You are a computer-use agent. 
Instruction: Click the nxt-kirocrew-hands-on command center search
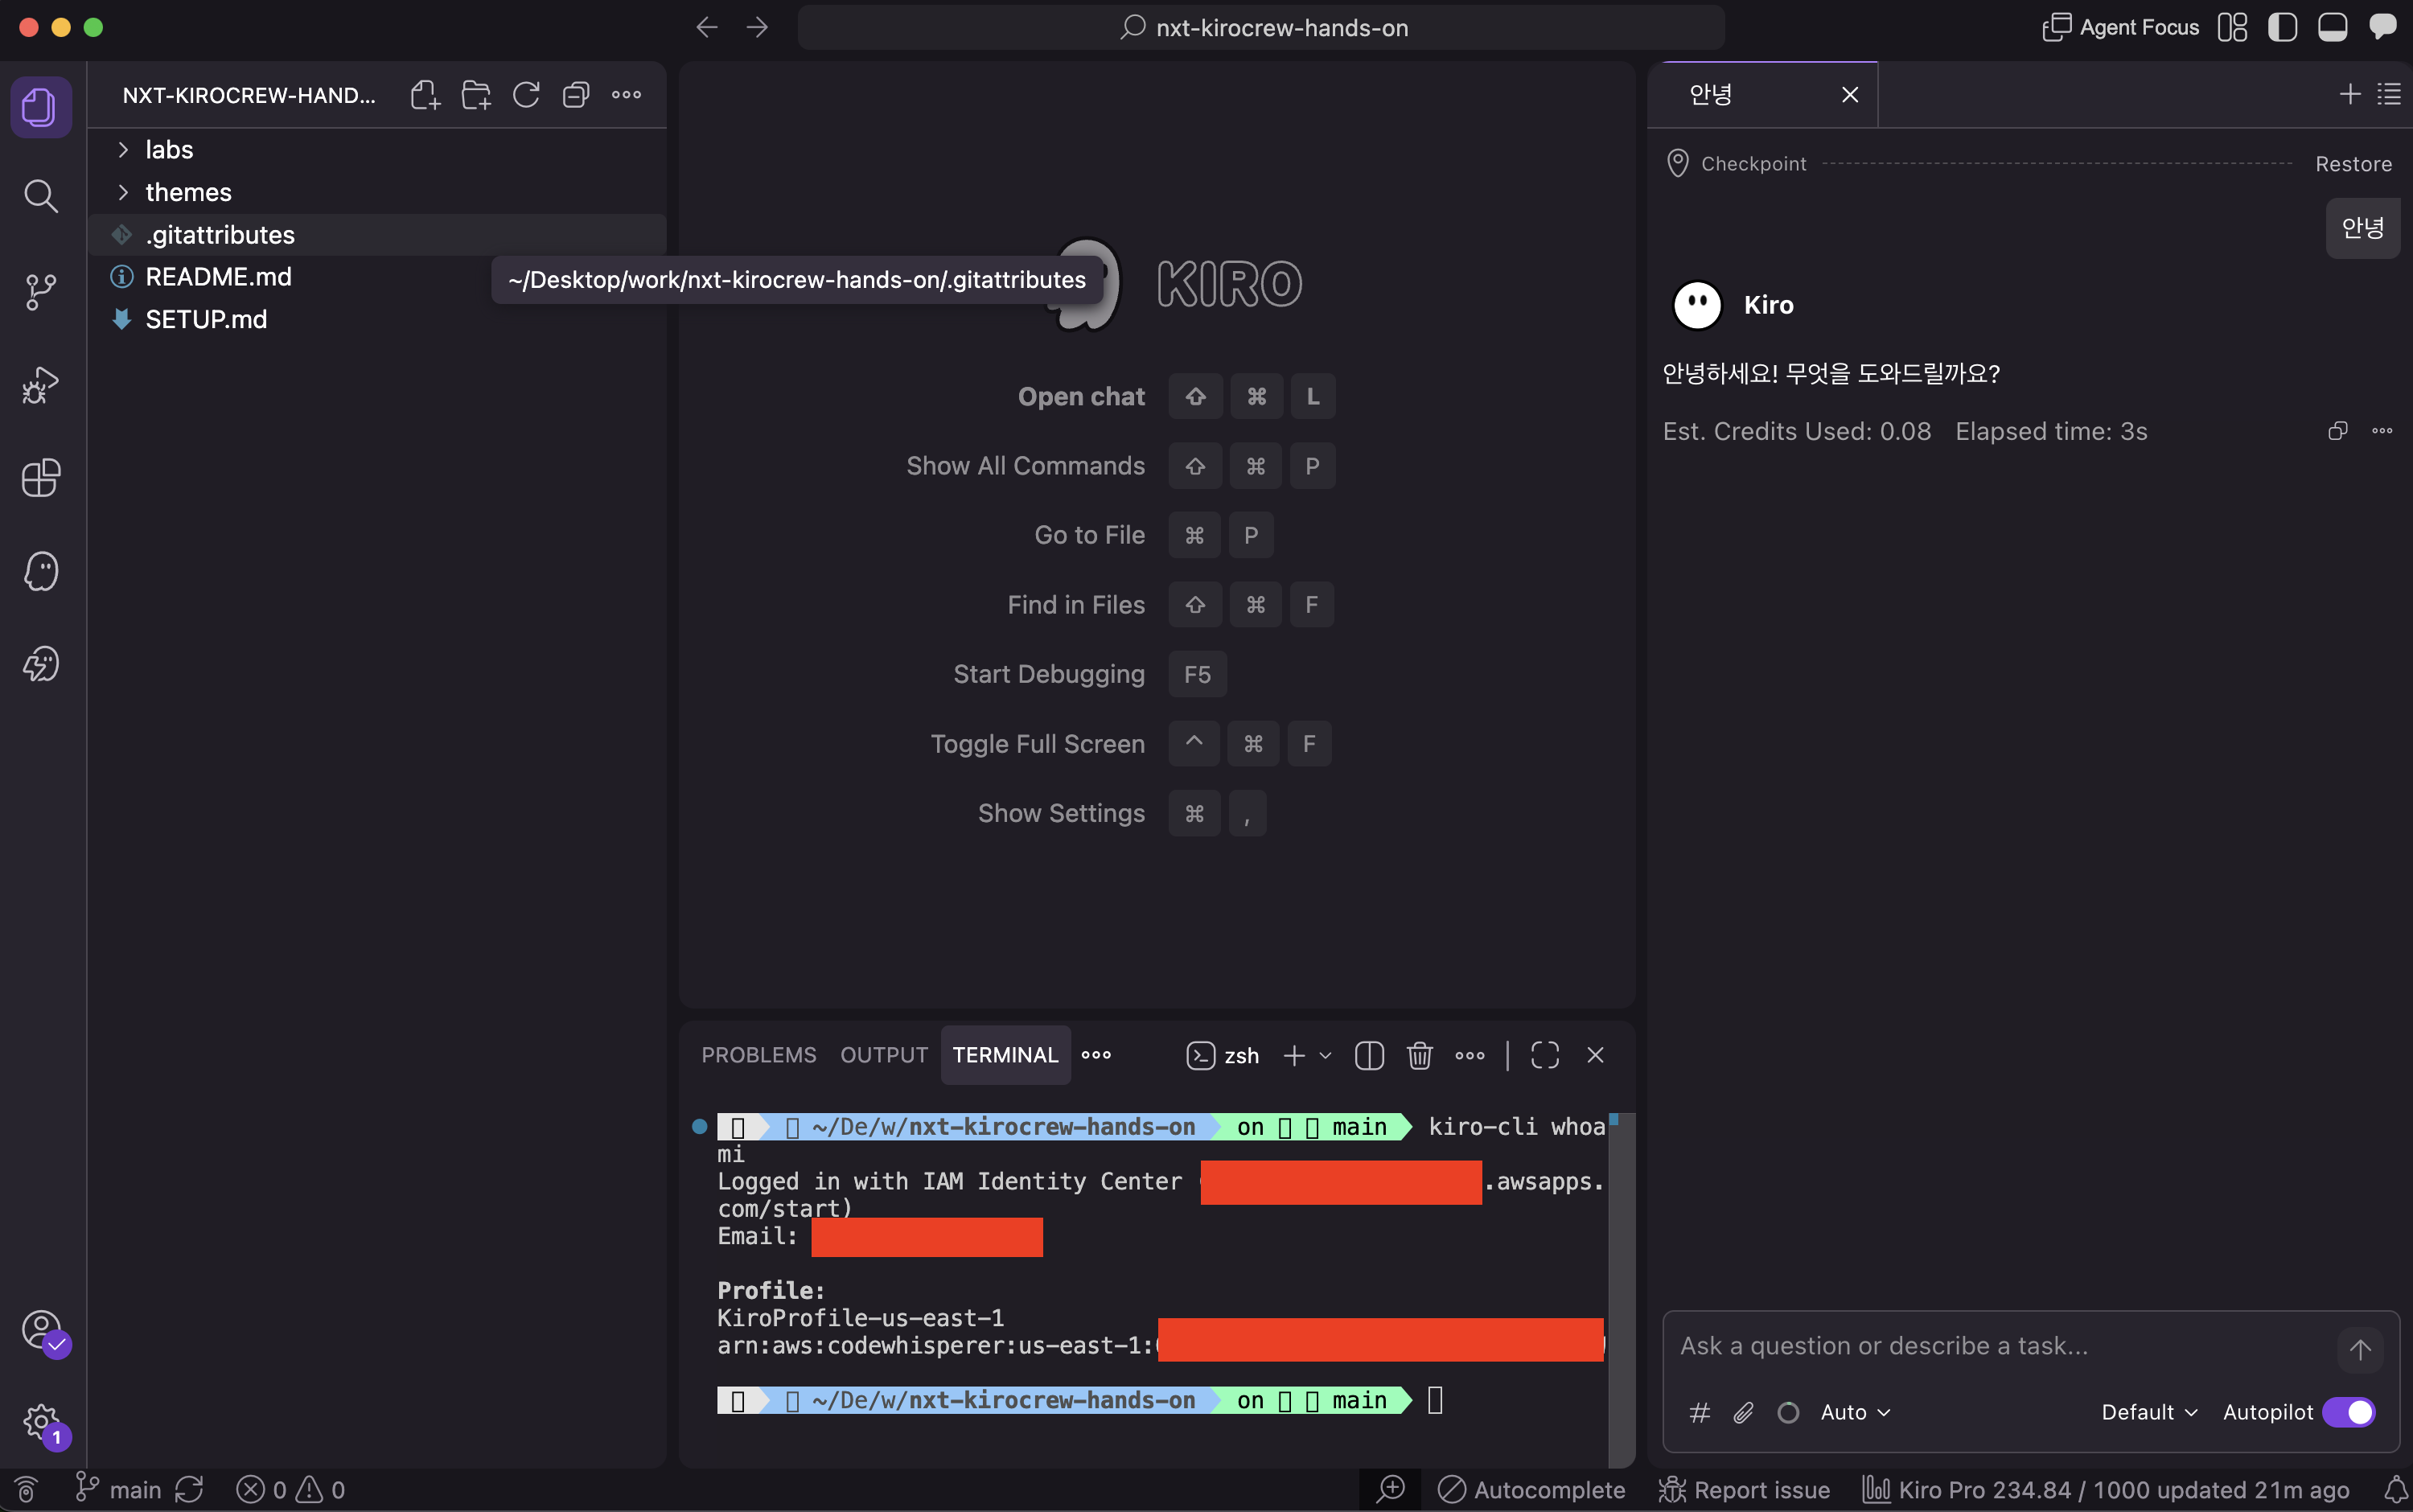click(1261, 27)
